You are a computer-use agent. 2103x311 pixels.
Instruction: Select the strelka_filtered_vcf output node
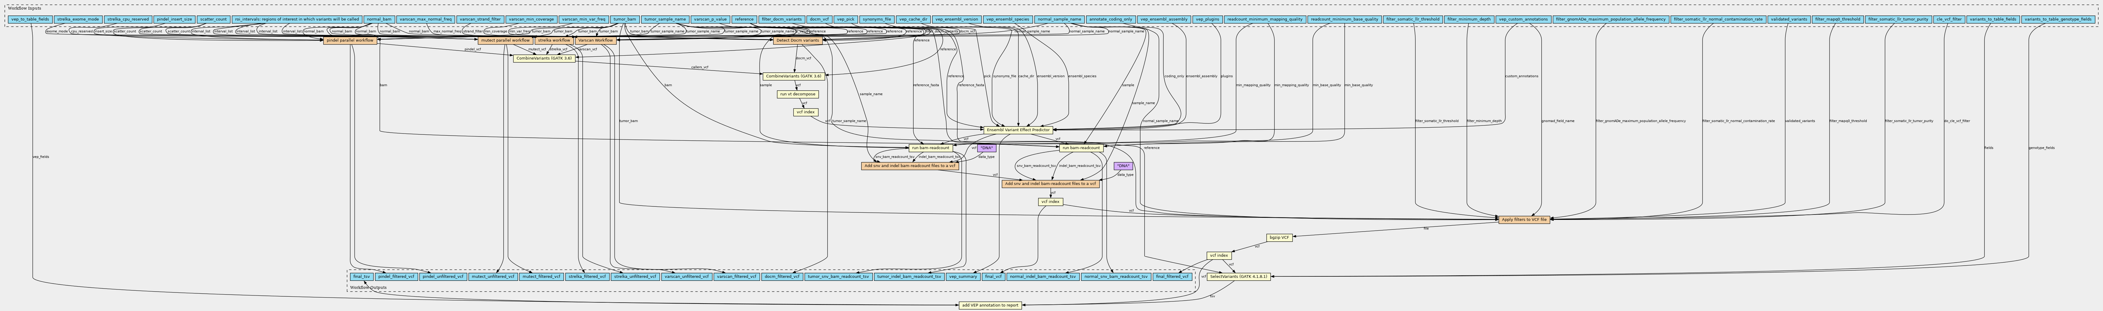point(587,277)
